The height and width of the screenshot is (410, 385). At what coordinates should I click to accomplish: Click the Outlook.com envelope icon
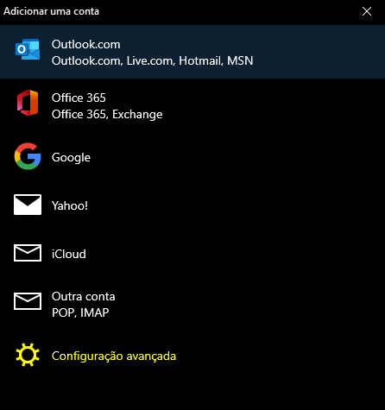pos(28,49)
